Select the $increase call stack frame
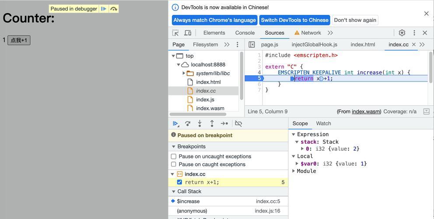The width and height of the screenshot is (434, 219). [x=228, y=201]
